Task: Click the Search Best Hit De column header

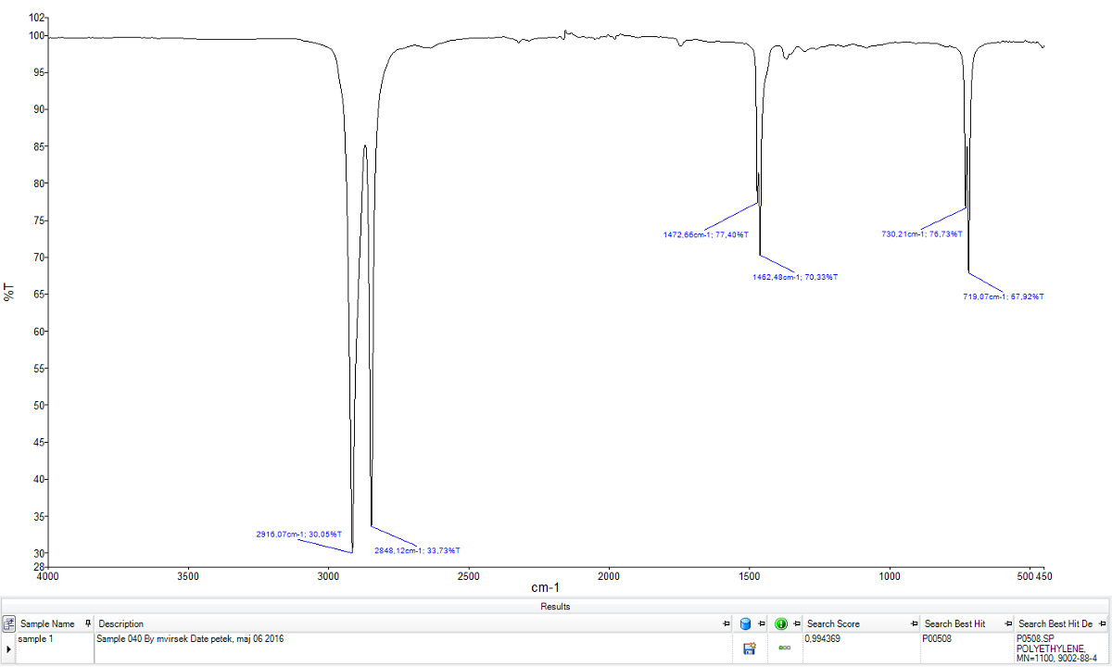Action: [x=1055, y=623]
